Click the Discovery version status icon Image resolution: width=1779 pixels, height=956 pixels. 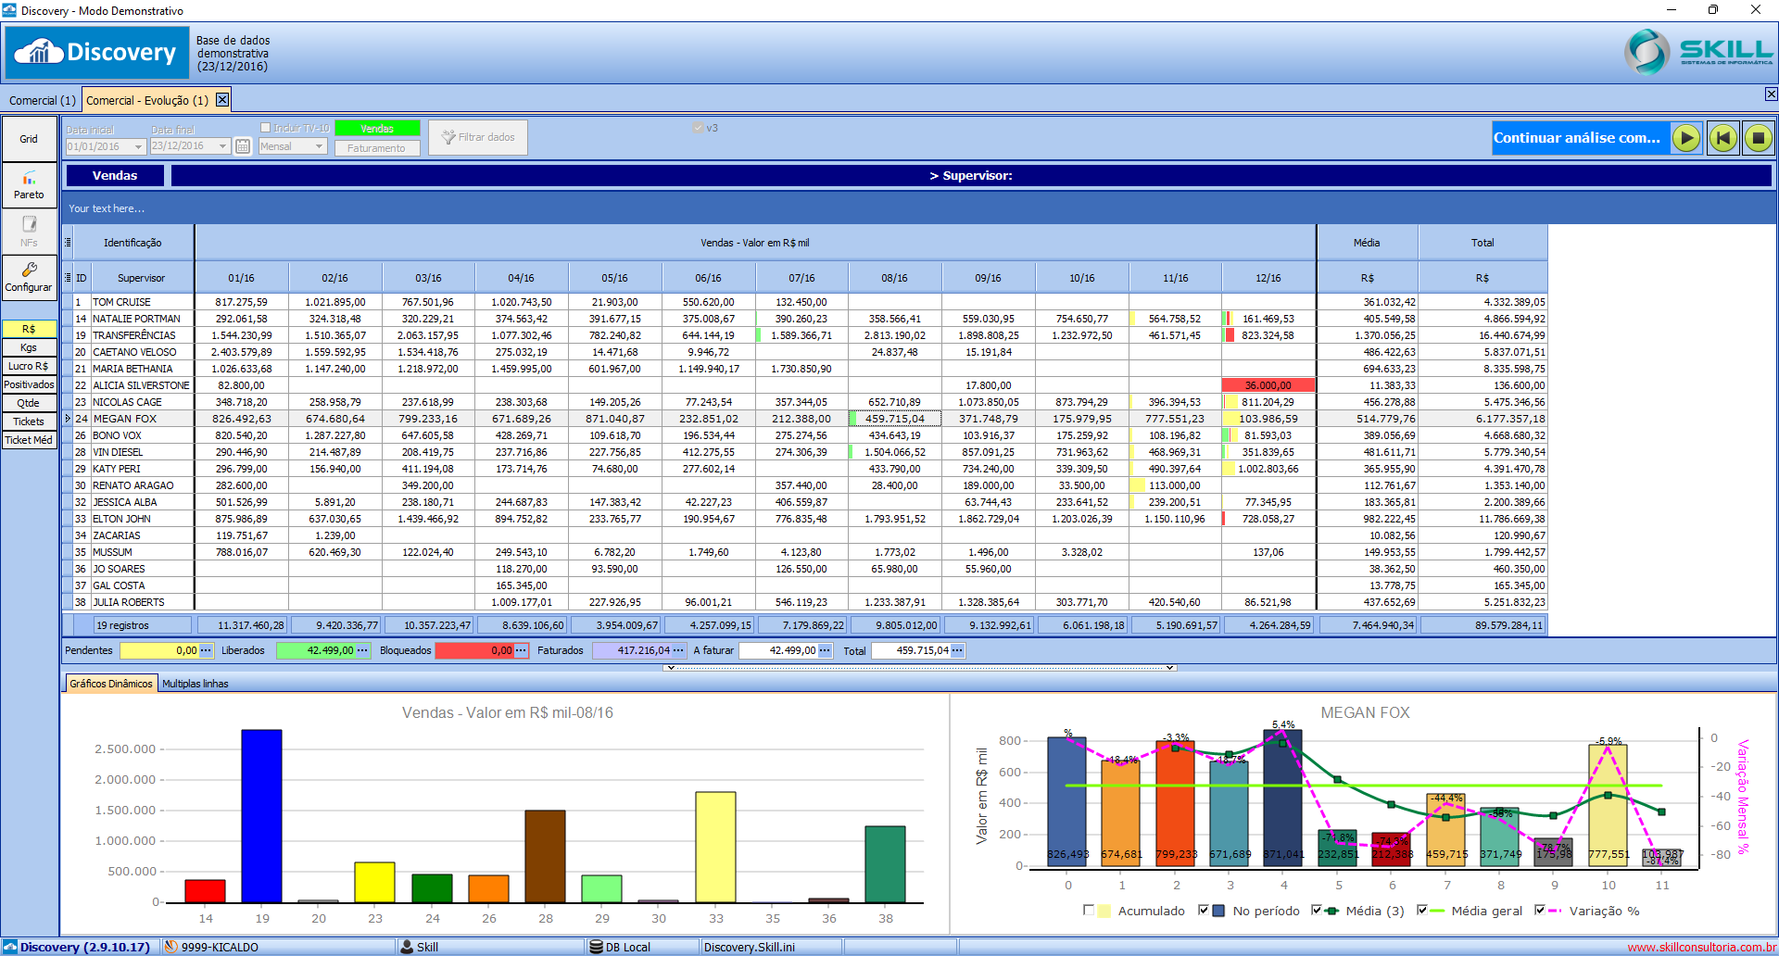point(10,947)
